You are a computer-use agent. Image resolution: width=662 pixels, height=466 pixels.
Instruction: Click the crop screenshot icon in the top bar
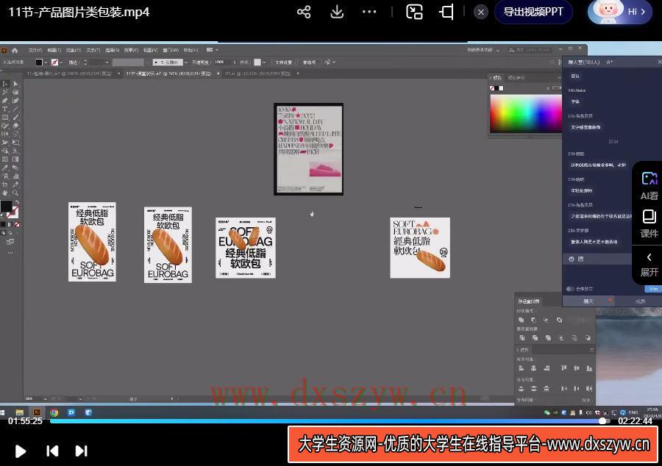[446, 12]
